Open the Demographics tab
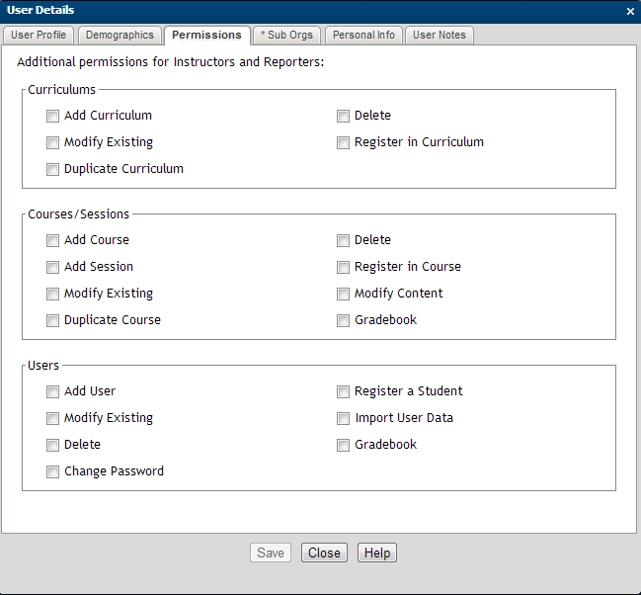Screen dimensions: 641x595 pos(120,36)
